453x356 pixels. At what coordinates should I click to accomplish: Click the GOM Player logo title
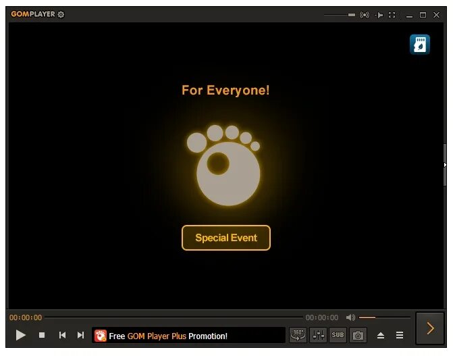(x=32, y=14)
